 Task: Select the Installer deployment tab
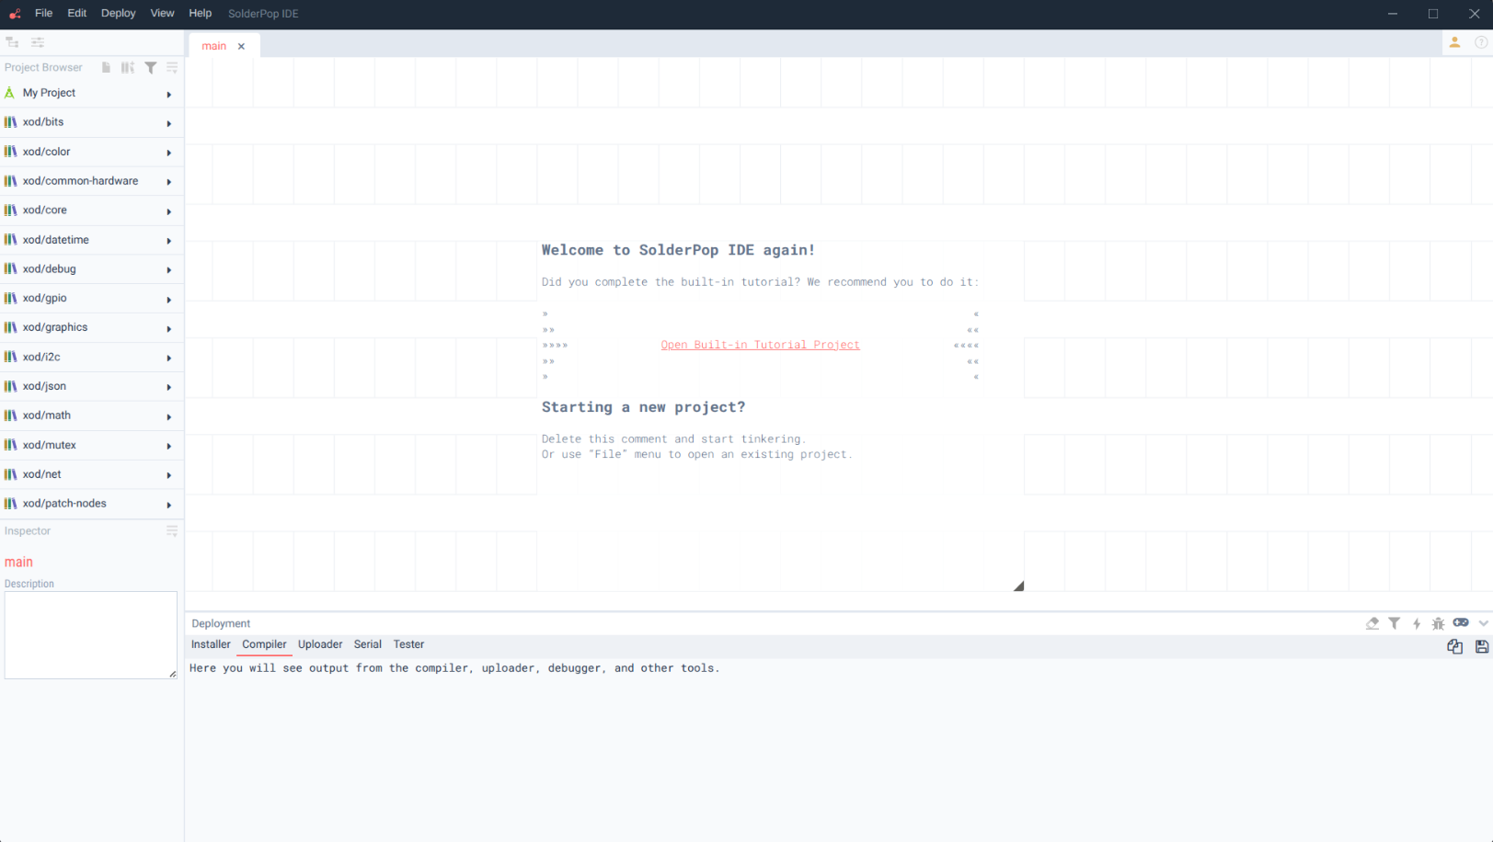pyautogui.click(x=211, y=644)
